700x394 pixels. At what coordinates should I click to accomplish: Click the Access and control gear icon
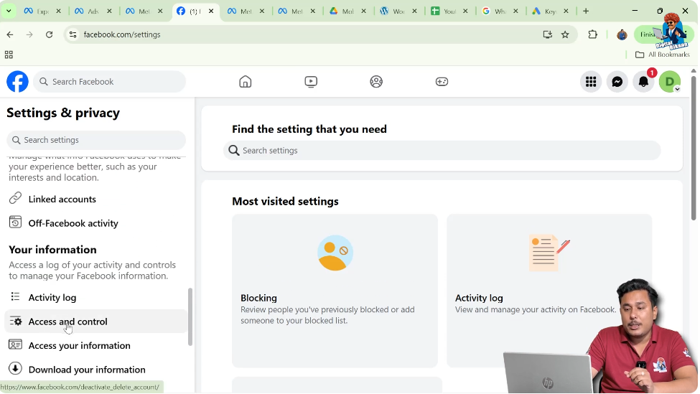[x=16, y=321]
